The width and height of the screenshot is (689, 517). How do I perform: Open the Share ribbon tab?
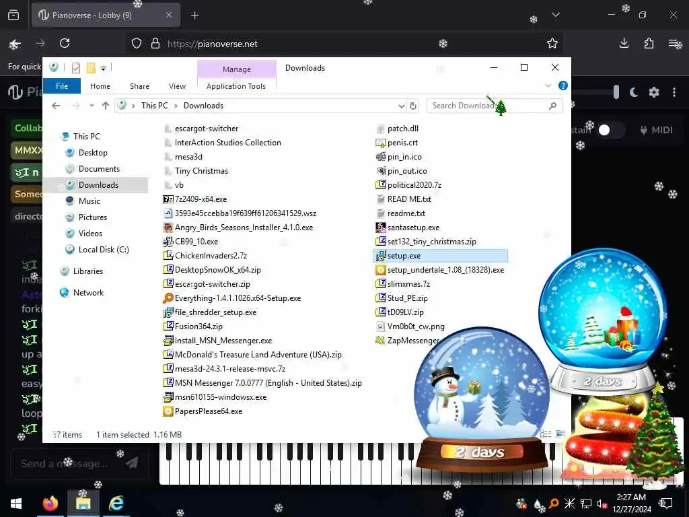pyautogui.click(x=139, y=86)
